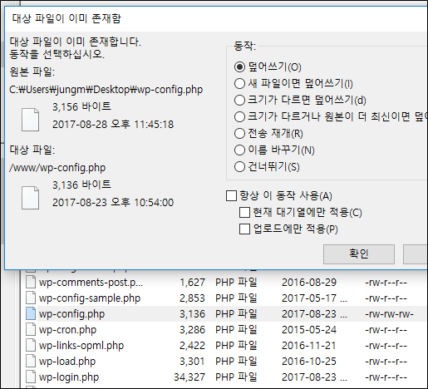Click the 1,627 size cell
This screenshot has width=428, height=389.
tap(192, 283)
